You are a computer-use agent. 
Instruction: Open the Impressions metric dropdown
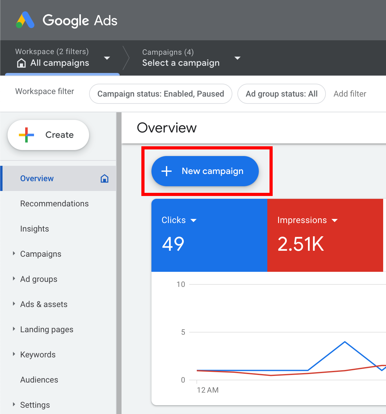(x=335, y=221)
